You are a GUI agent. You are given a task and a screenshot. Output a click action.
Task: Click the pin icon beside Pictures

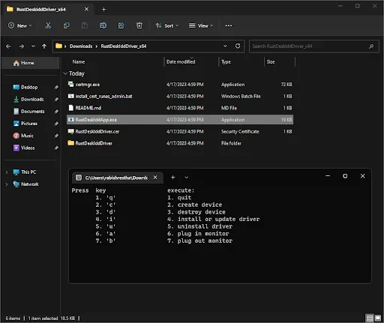pyautogui.click(x=56, y=124)
